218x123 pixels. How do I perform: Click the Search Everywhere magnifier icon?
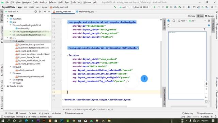212,7
